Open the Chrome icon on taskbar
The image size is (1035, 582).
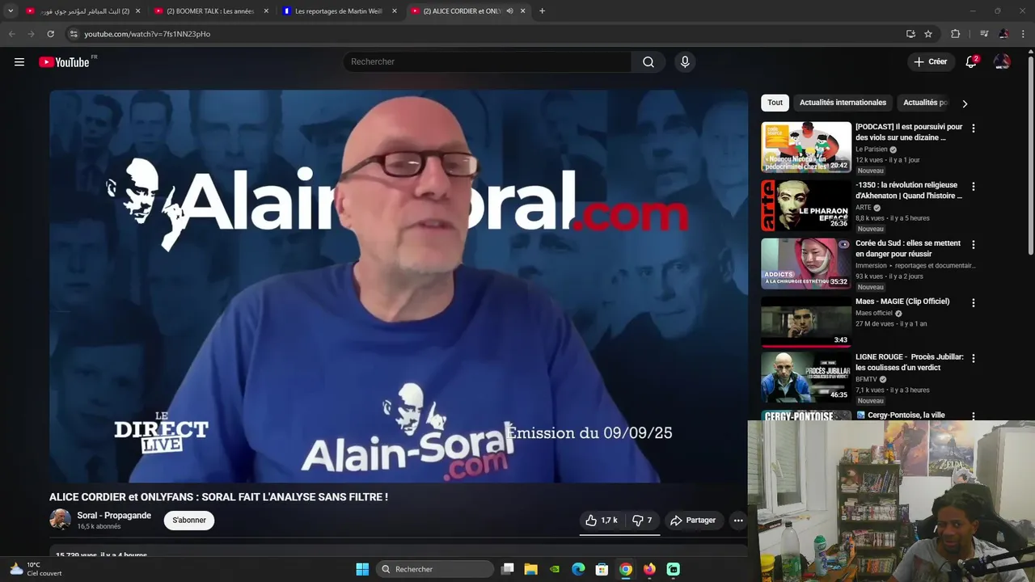pyautogui.click(x=626, y=569)
